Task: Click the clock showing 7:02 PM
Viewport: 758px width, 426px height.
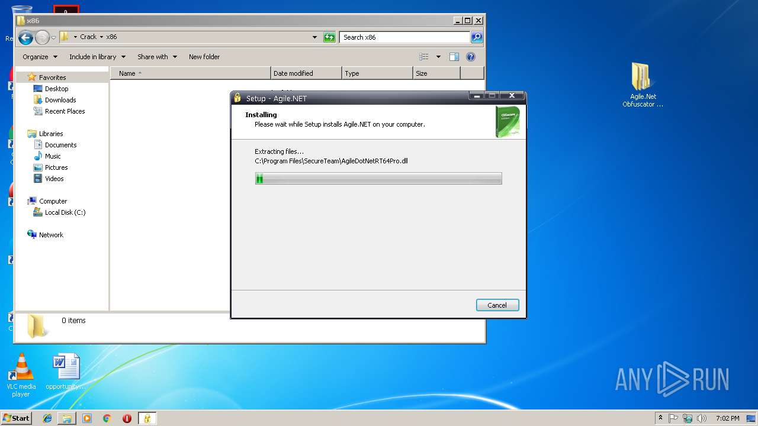Action: (x=727, y=418)
